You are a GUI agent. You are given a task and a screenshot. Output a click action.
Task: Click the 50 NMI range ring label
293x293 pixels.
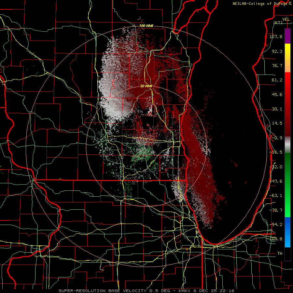(146, 86)
